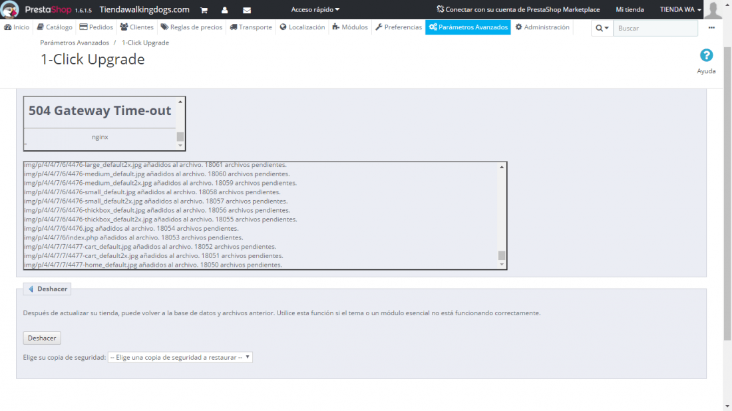Image resolution: width=732 pixels, height=411 pixels.
Task: Open the search options magnifier dropdown
Action: click(x=602, y=28)
